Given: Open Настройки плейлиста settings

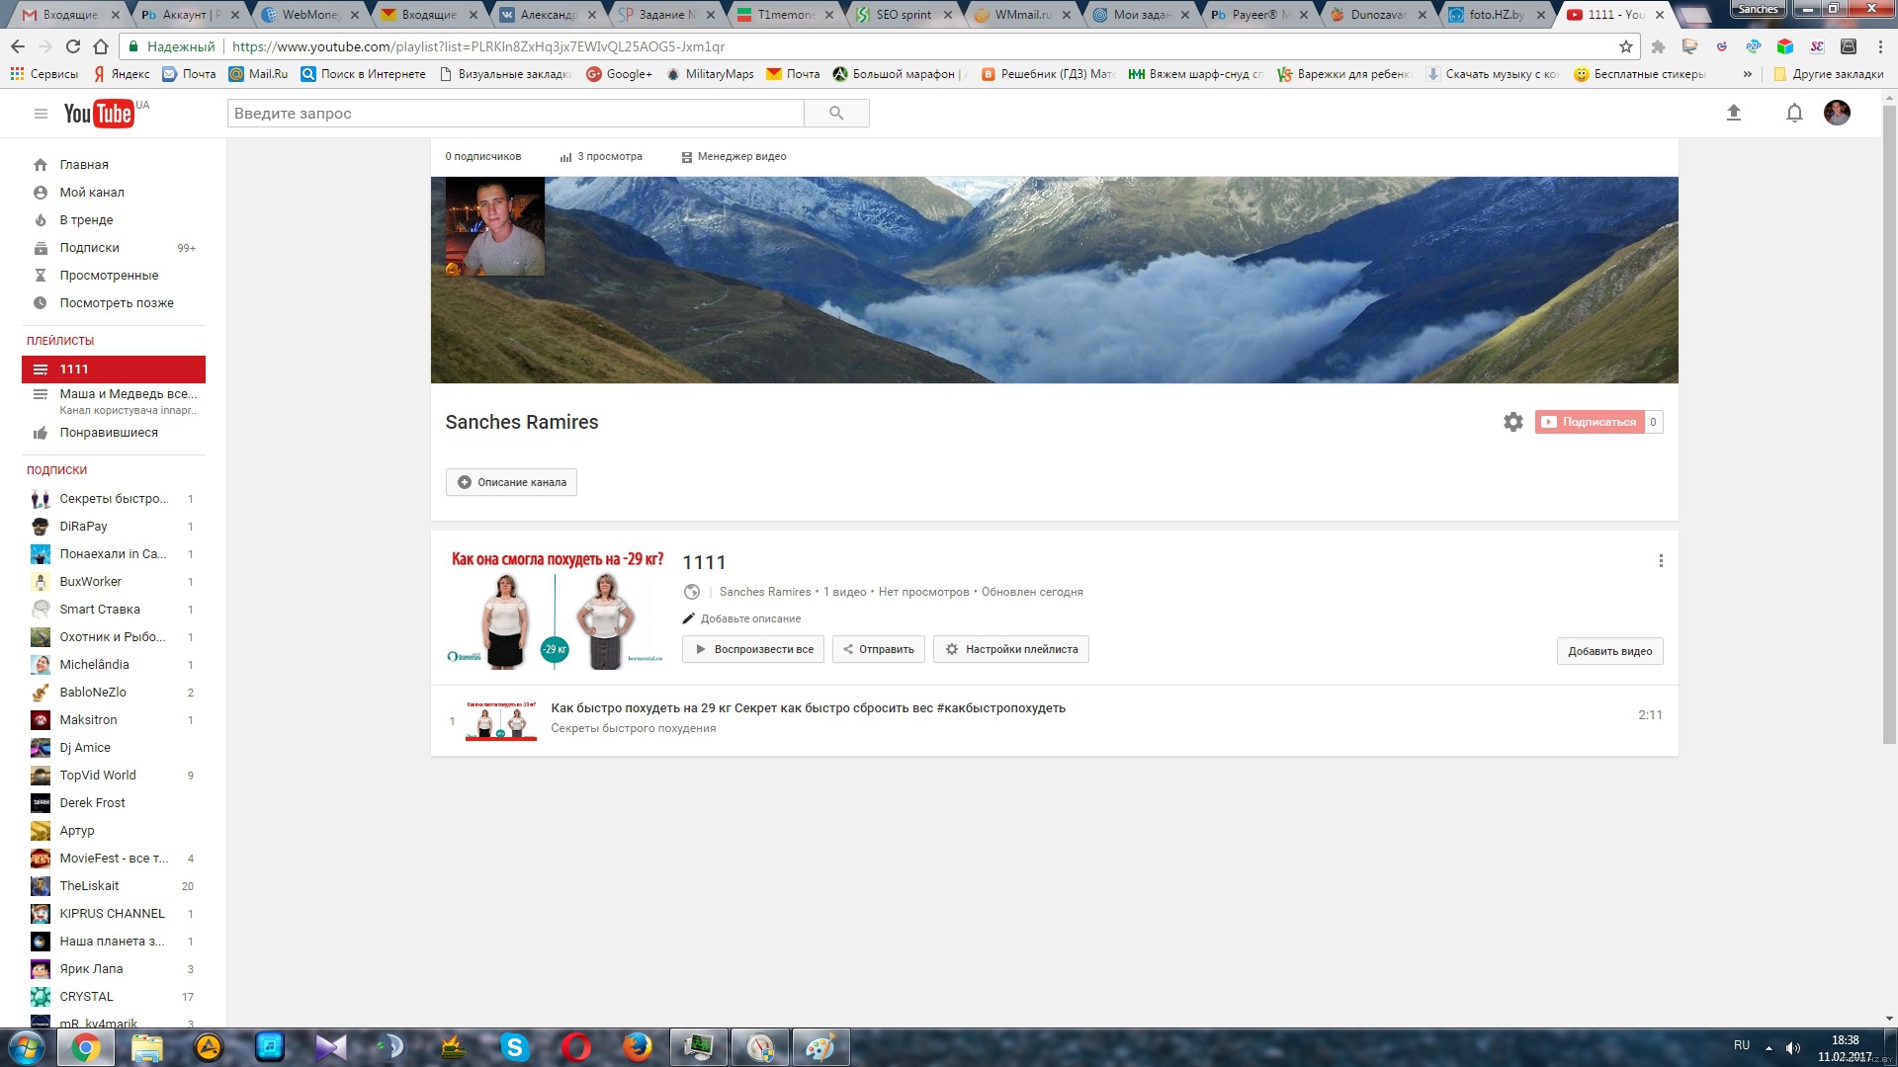Looking at the screenshot, I should [x=1011, y=649].
